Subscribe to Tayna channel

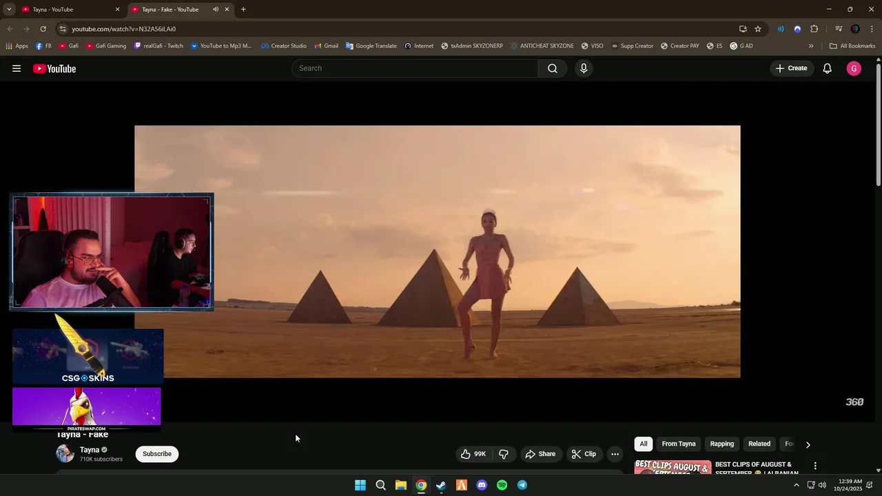[157, 454]
